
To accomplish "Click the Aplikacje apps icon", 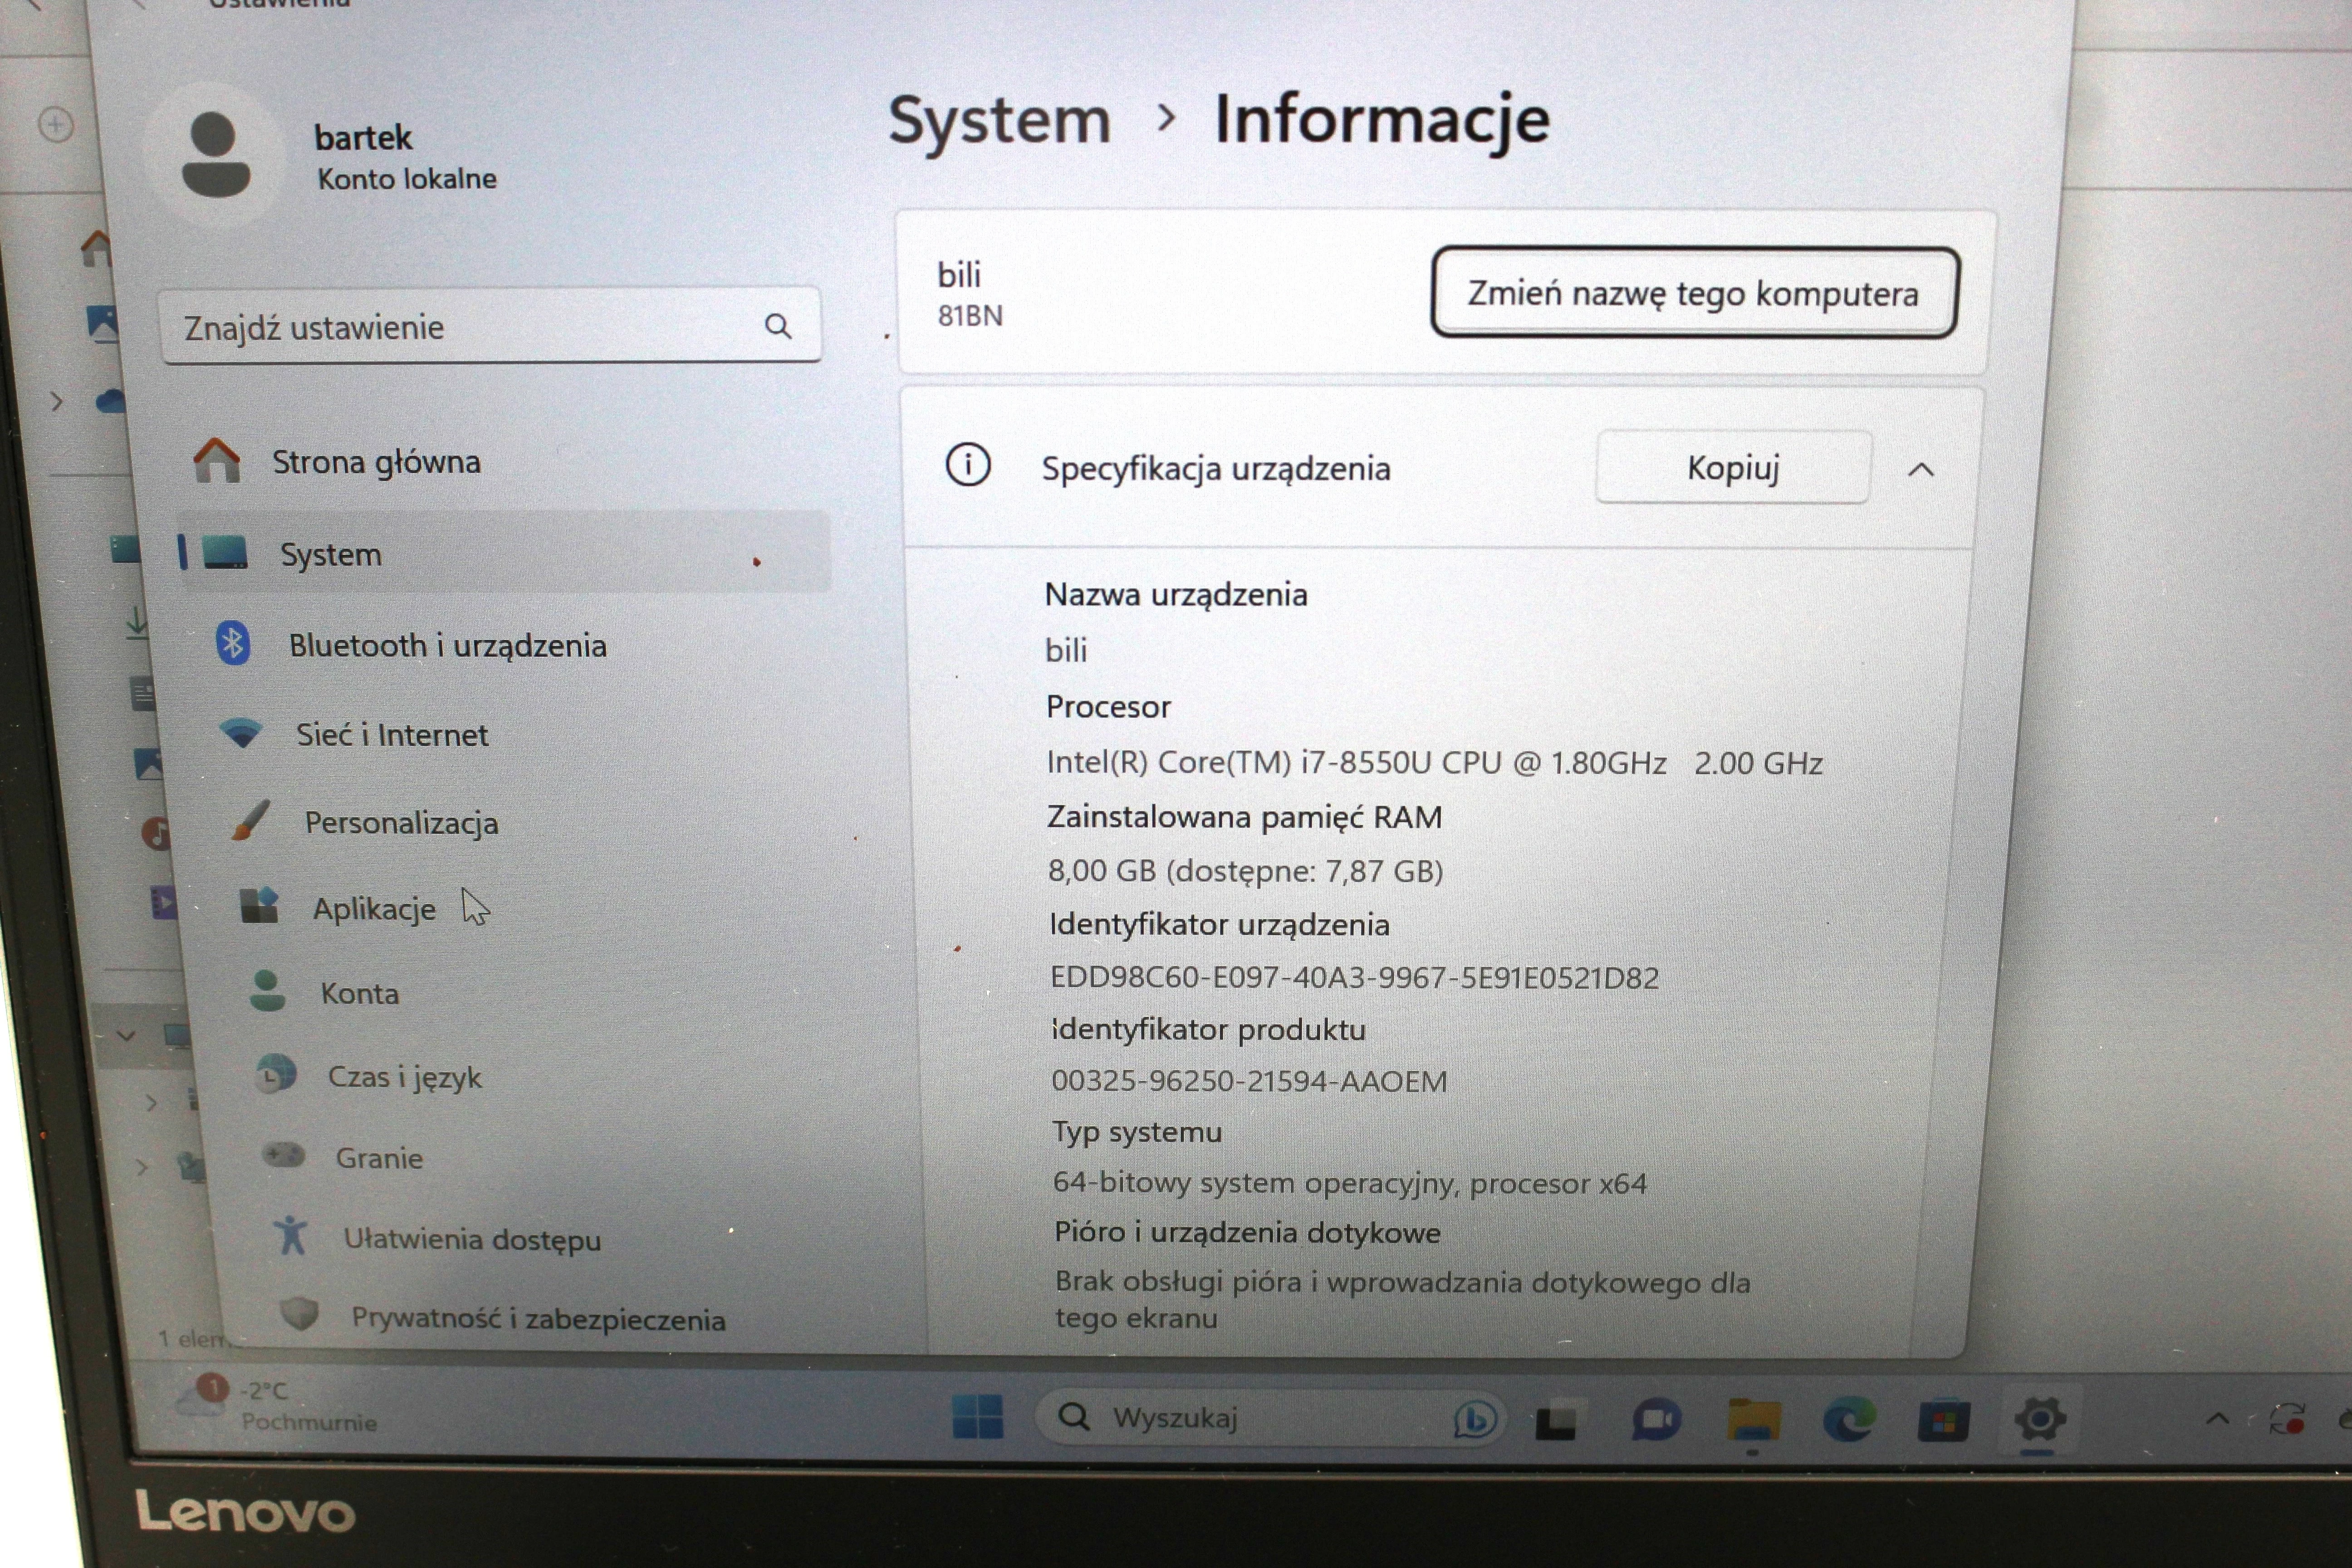I will (259, 906).
